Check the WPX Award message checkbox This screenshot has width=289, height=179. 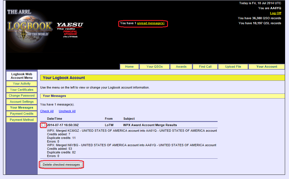(x=43, y=125)
